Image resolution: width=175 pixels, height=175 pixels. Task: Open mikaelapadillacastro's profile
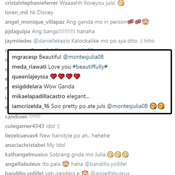39,97
